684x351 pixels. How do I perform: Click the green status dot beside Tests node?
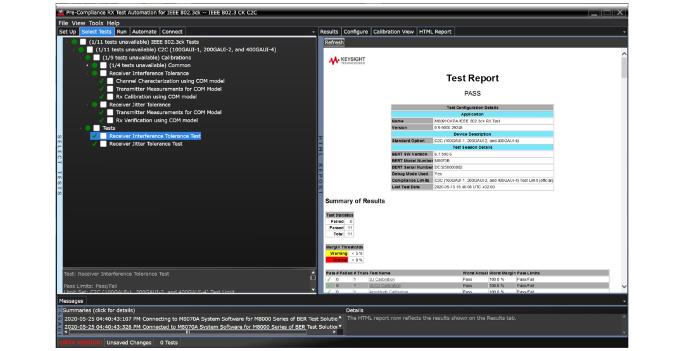88,129
